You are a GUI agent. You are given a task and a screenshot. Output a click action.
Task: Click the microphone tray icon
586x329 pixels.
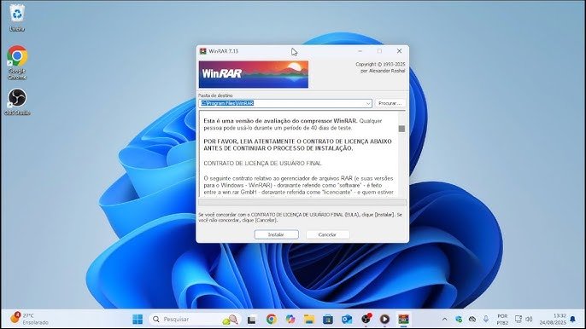(486, 320)
